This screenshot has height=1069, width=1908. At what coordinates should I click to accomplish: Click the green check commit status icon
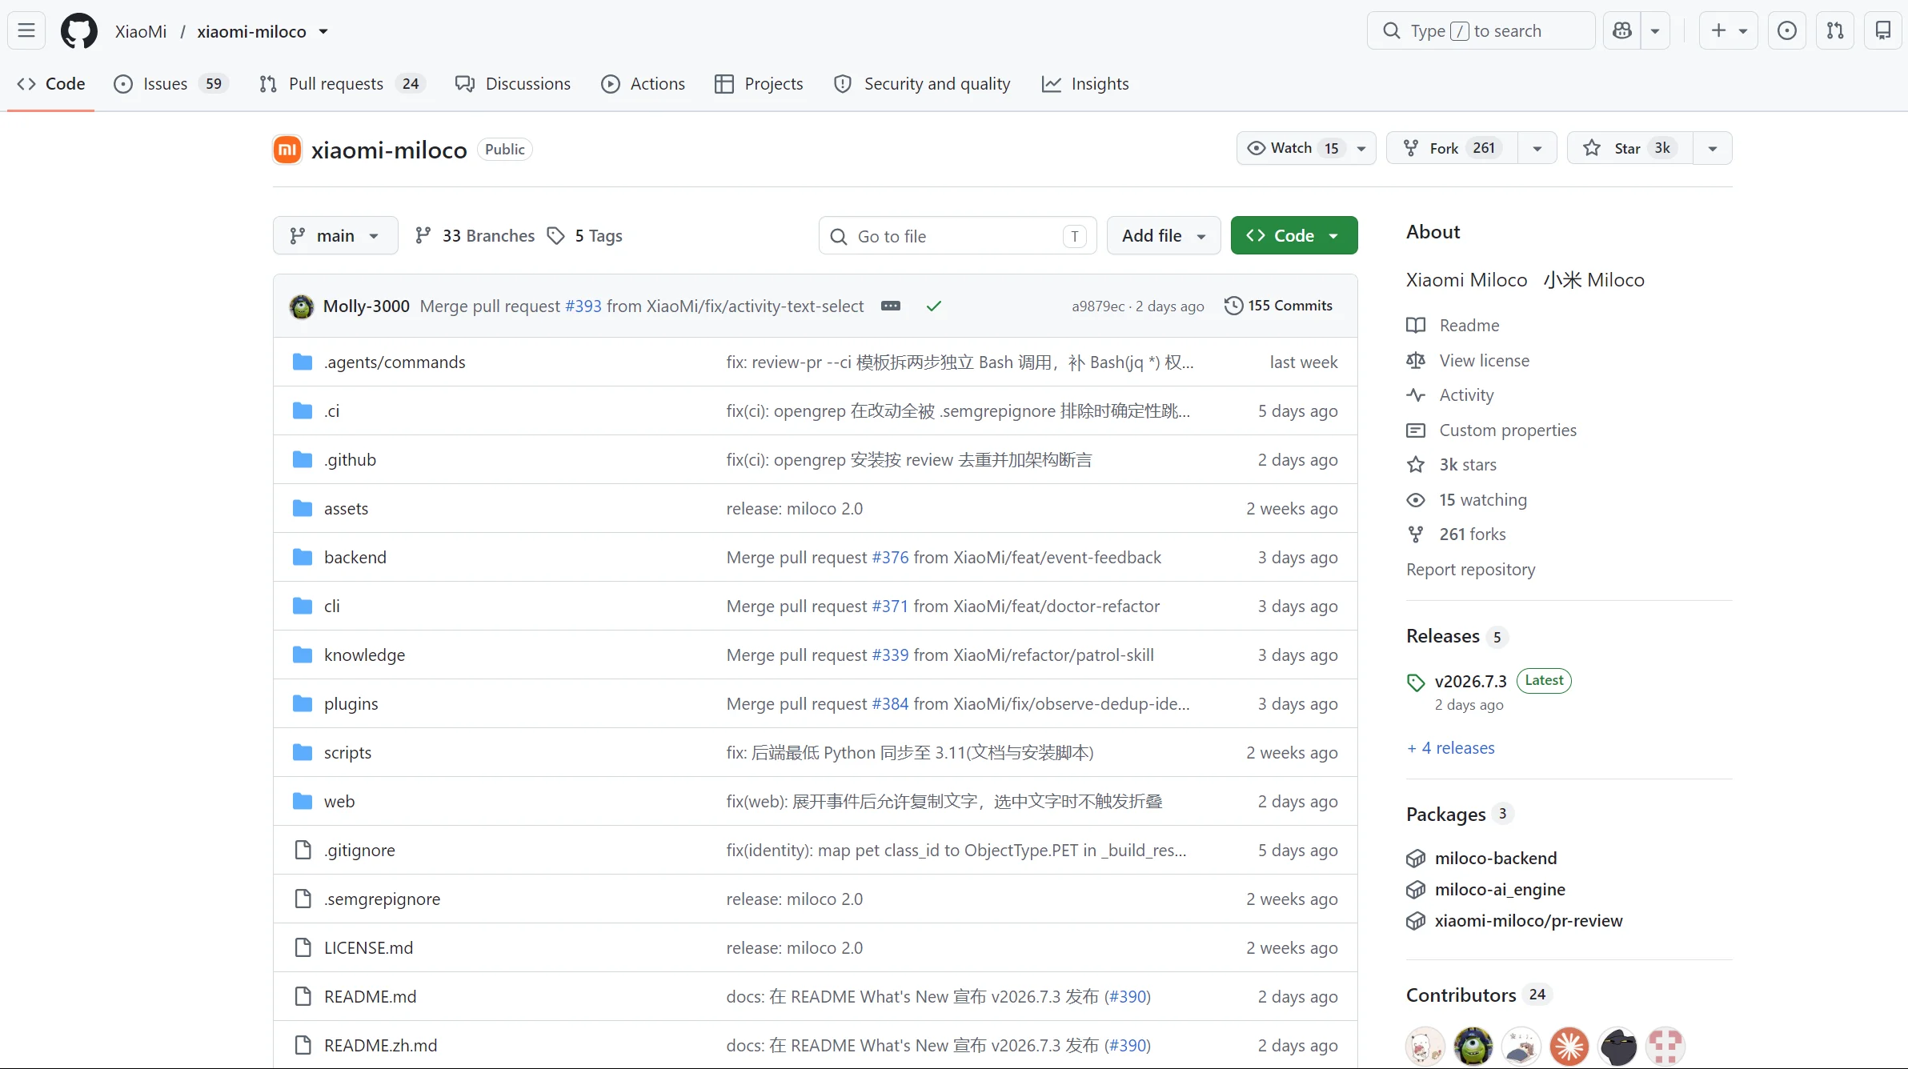[x=933, y=306]
